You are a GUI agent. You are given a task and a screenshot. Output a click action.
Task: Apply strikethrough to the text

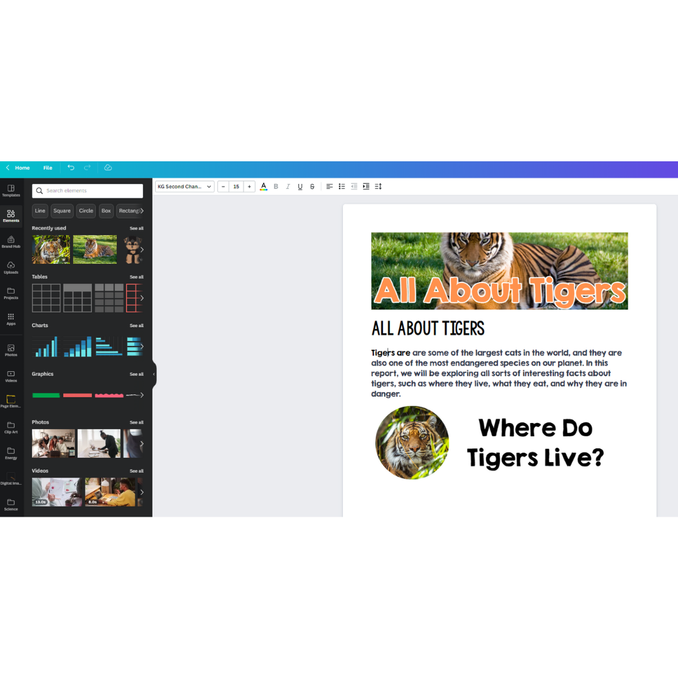coord(312,186)
